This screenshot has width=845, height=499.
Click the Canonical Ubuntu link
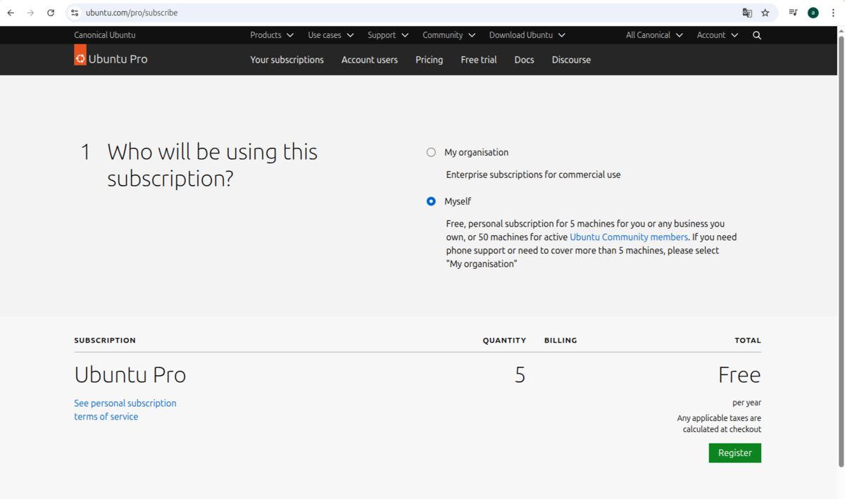[x=105, y=35]
